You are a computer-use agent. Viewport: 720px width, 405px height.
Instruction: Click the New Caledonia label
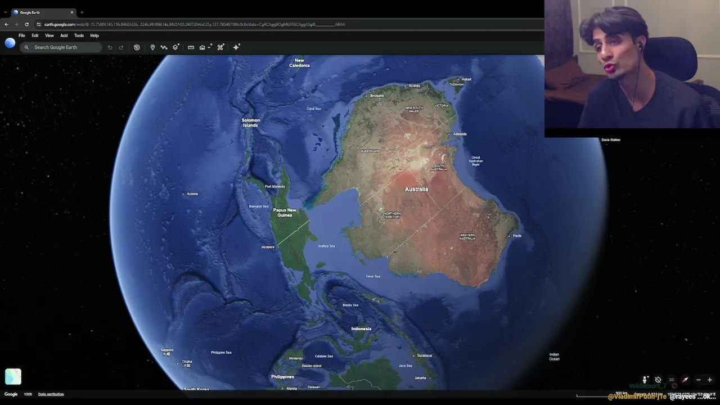tap(299, 63)
